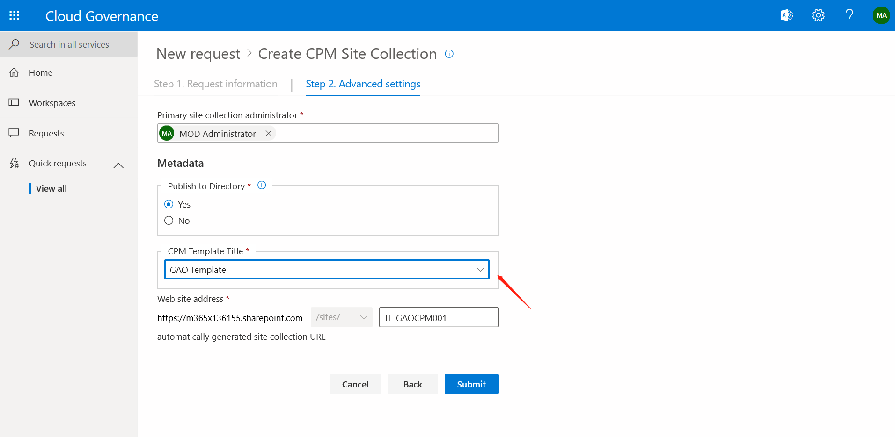895x437 pixels.
Task: Open View all under Quick requests
Action: (51, 188)
